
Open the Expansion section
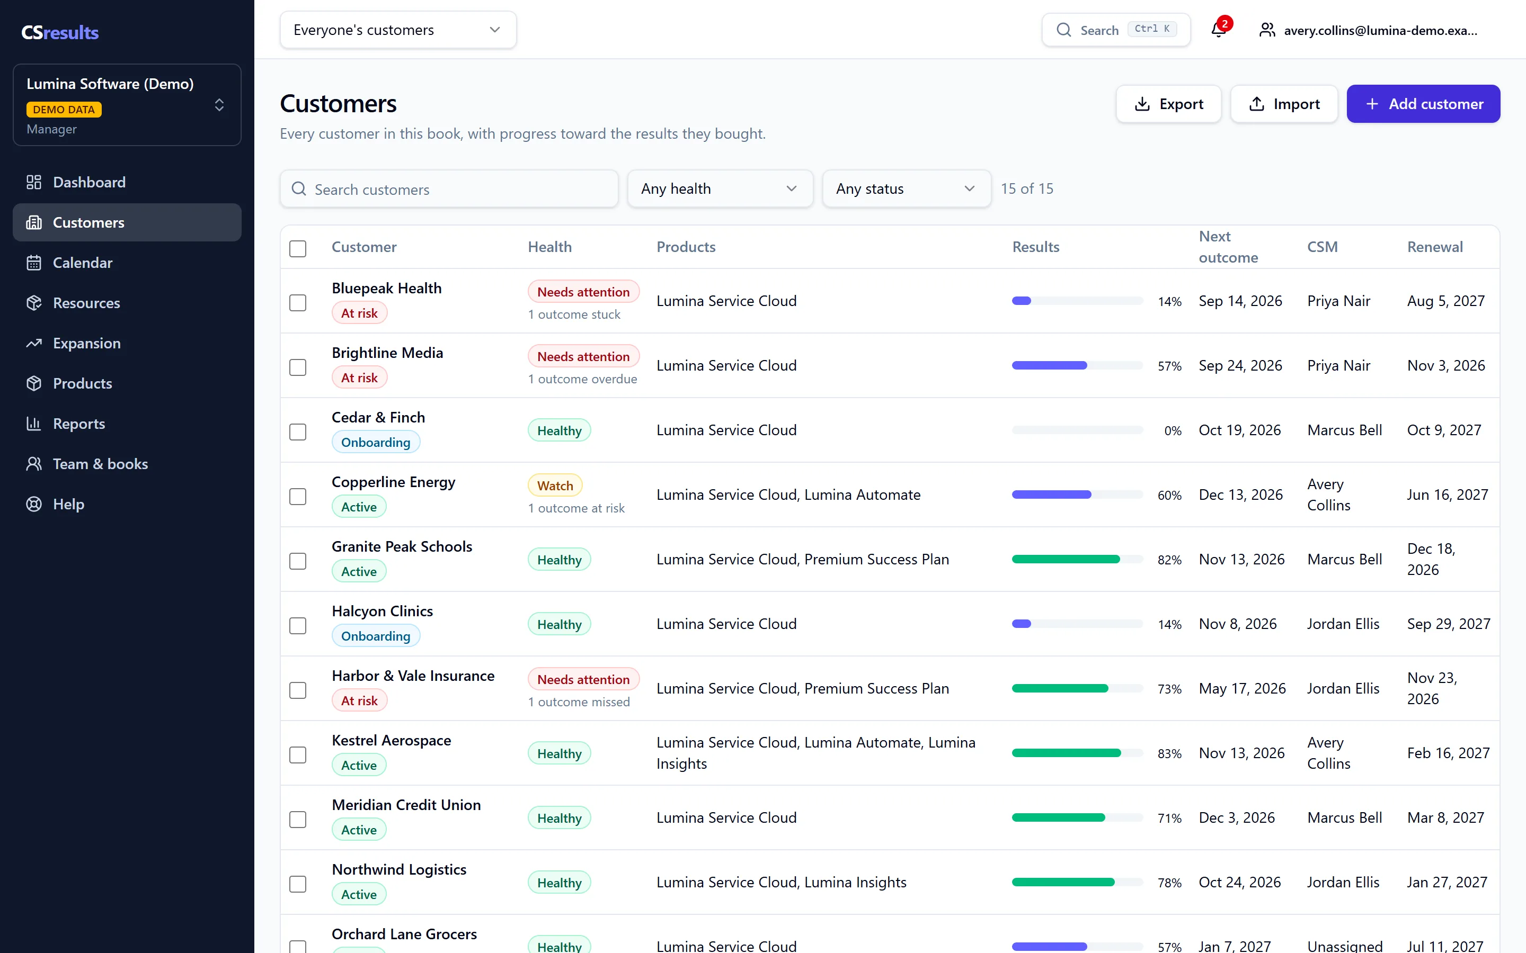click(x=127, y=344)
